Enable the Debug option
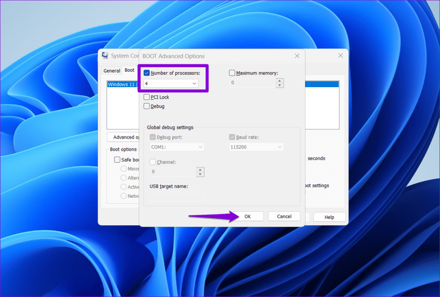The image size is (440, 297). (146, 106)
